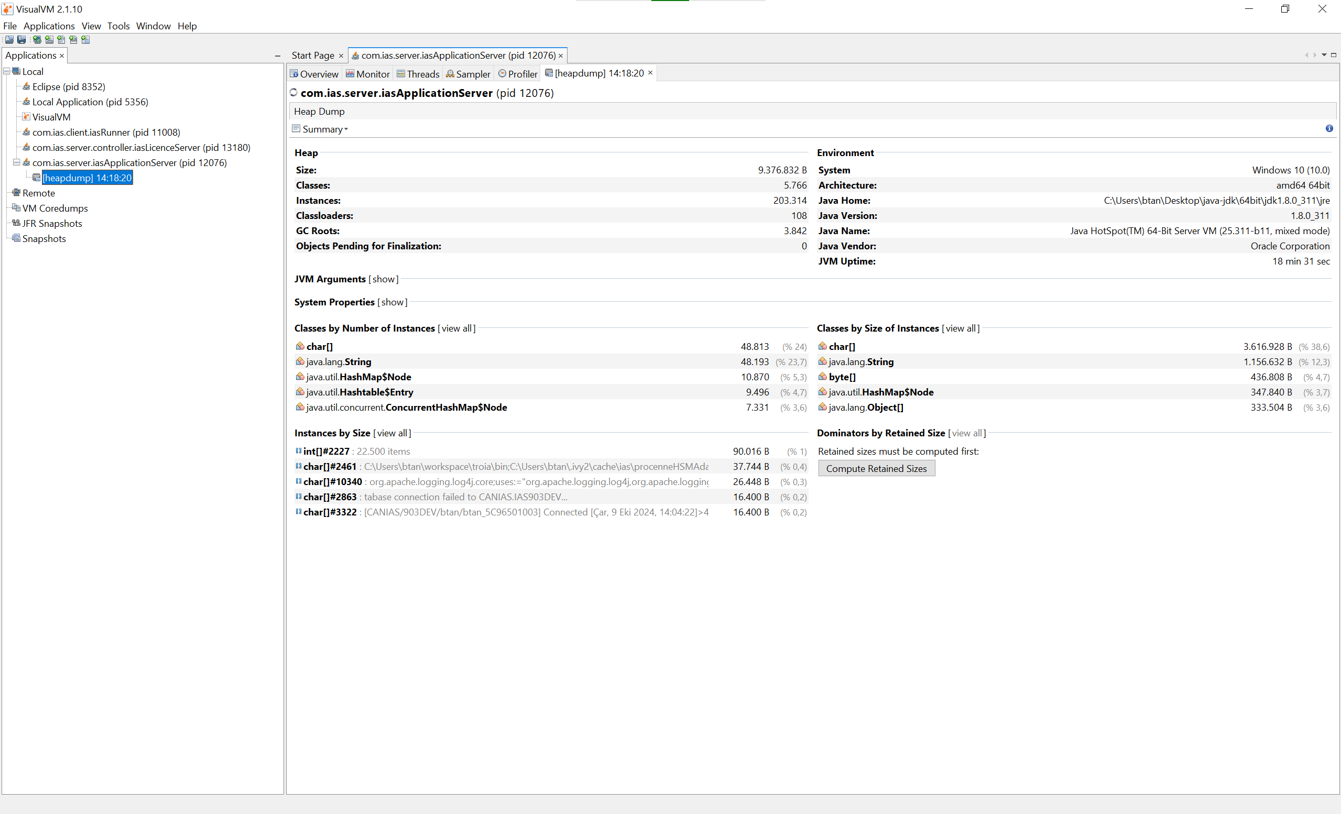
Task: Click the Eclipse (pid 8352) application icon
Action: pos(26,86)
